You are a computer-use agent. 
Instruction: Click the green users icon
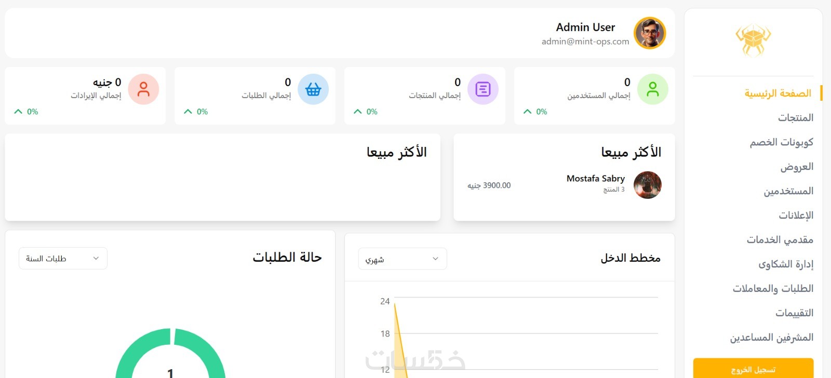point(653,89)
